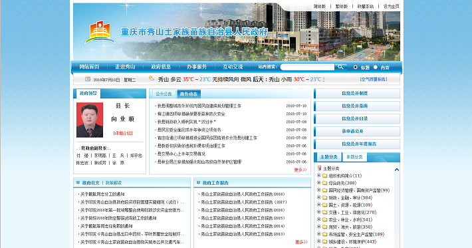
Task: Click folder icon beside 财政、金融、审计(584)
Action: 325,197
